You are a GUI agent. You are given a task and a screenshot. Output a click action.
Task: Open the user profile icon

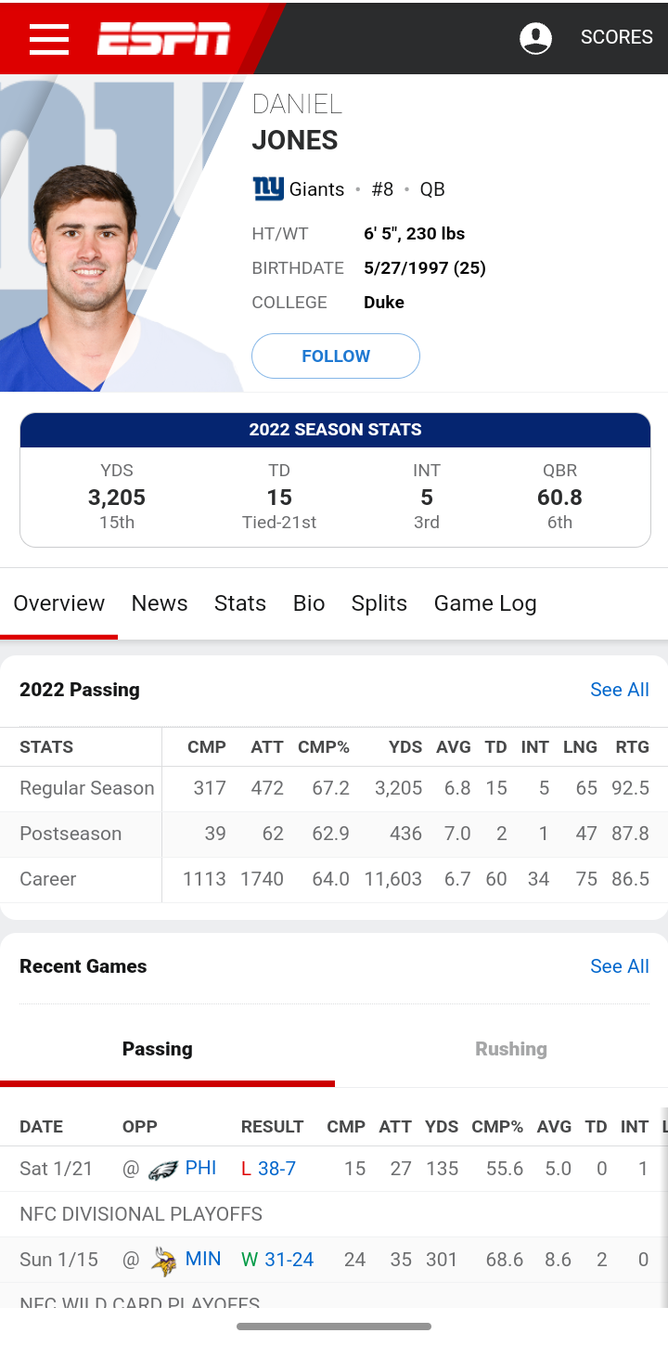pyautogui.click(x=535, y=38)
